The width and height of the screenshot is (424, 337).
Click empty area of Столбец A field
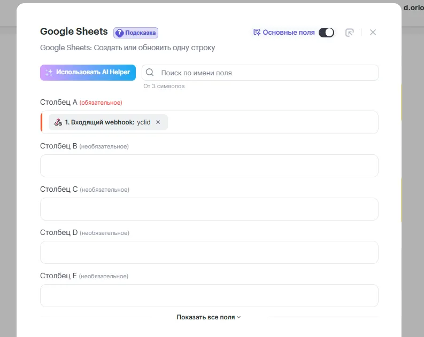273,122
